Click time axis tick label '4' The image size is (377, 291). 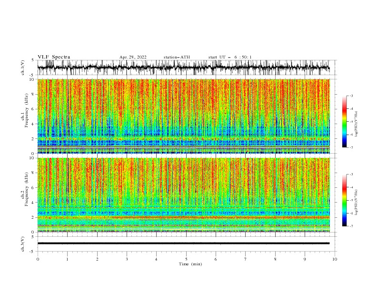click(x=156, y=259)
